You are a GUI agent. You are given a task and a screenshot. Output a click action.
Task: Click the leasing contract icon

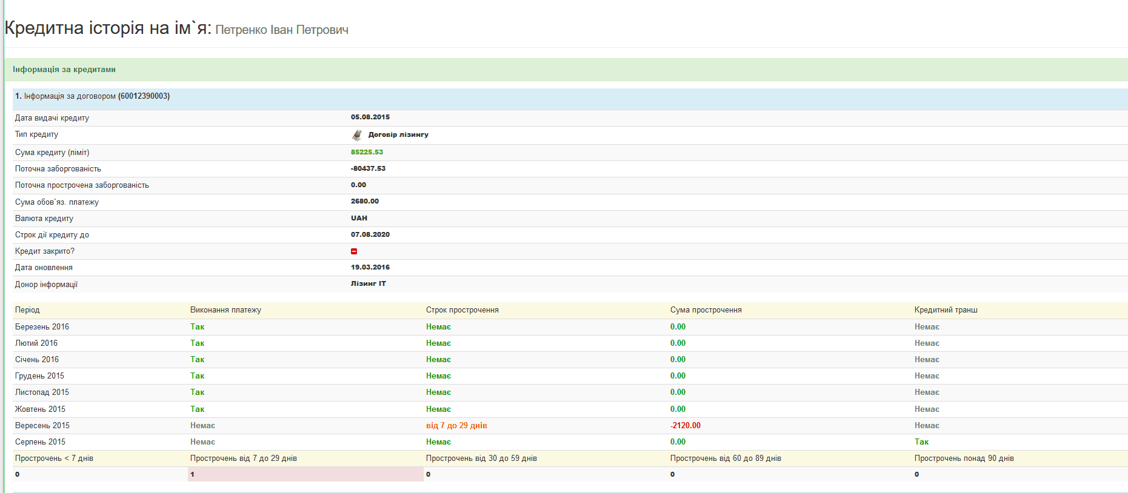(357, 135)
